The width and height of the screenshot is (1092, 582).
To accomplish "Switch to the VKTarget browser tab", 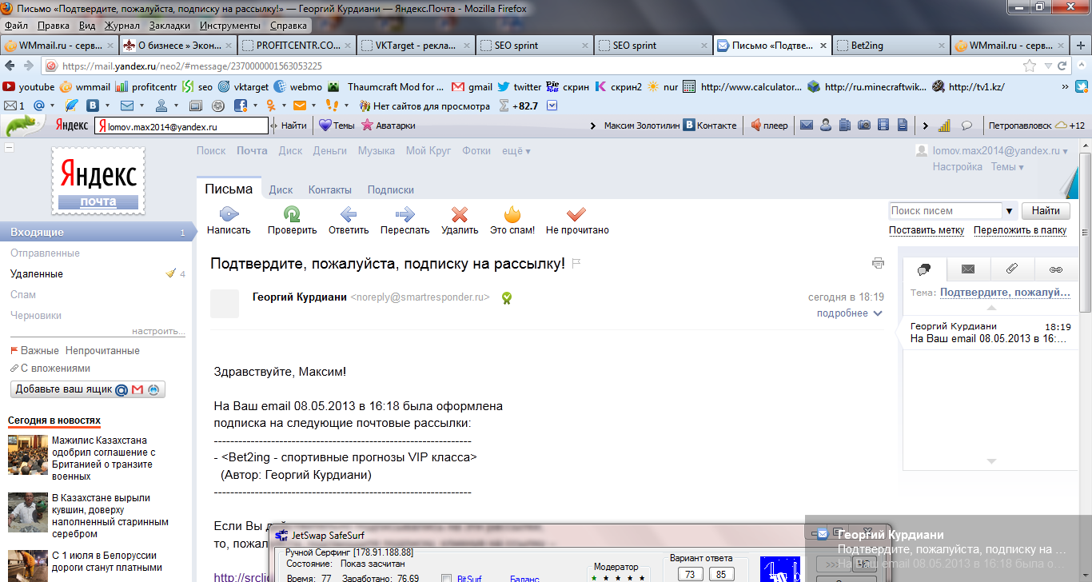I will click(416, 46).
